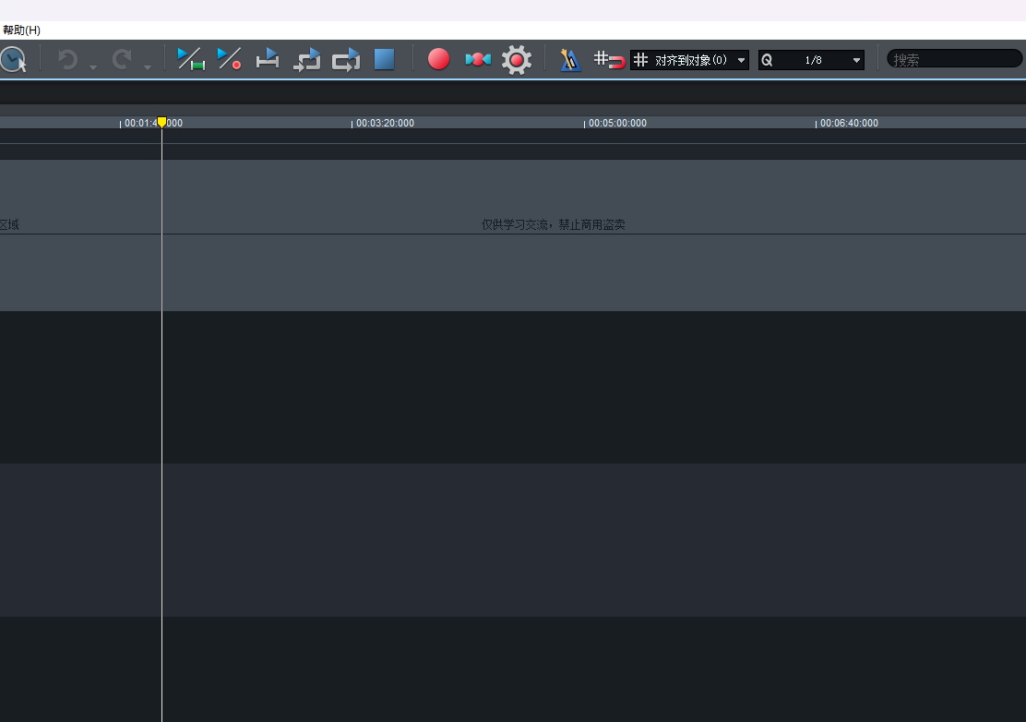Viewport: 1026px width, 722px height.
Task: Click the blue square Stop button
Action: (x=384, y=59)
